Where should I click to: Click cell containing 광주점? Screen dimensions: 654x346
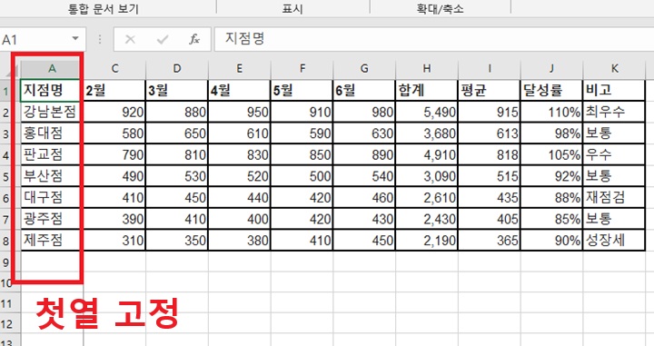pos(52,219)
